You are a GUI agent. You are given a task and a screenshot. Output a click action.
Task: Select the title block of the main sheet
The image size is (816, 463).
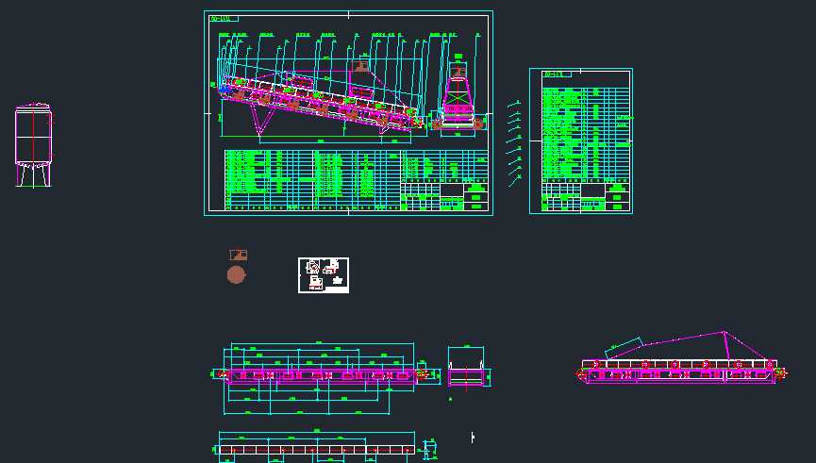click(x=445, y=196)
